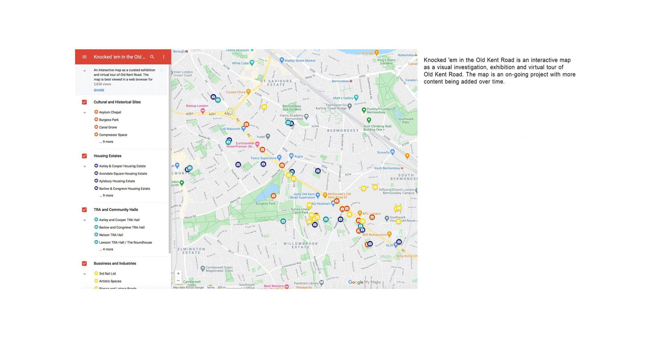Screen dimensions: 653x341
Task: Select the Maltby Street Market map pin
Action: click(282, 60)
